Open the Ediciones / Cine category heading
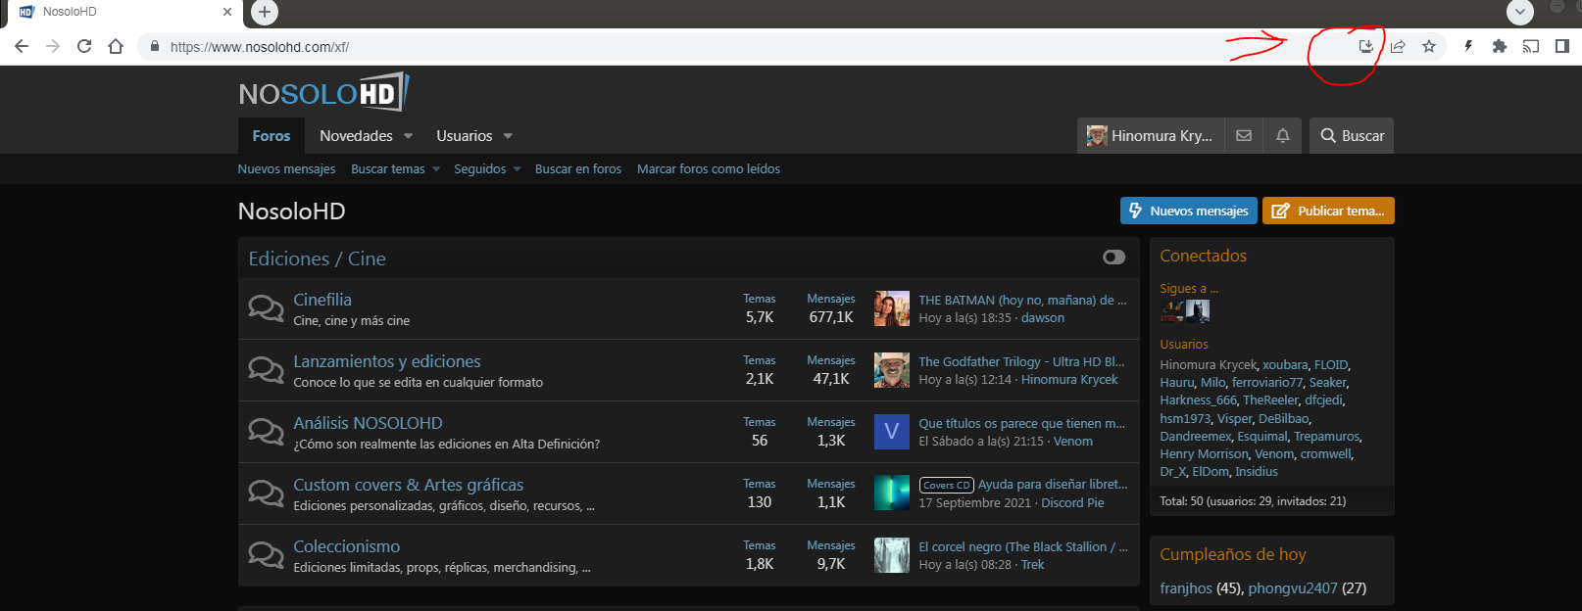This screenshot has height=611, width=1582. [x=318, y=258]
